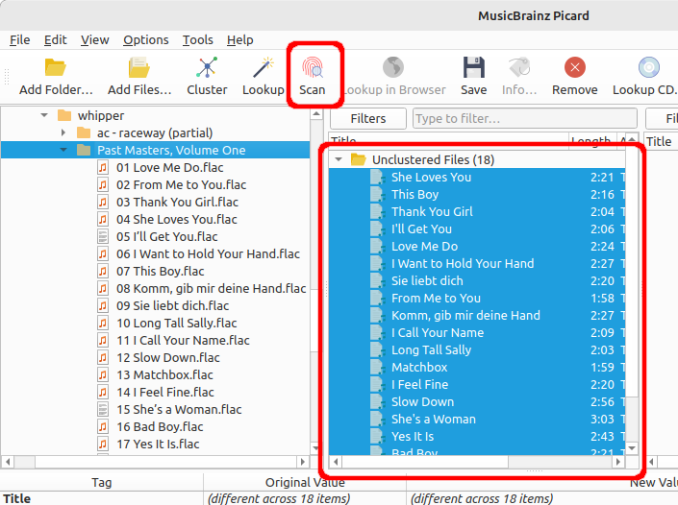The image size is (678, 505).
Task: Select 11 I Call Your Name.flac
Action: click(x=183, y=340)
